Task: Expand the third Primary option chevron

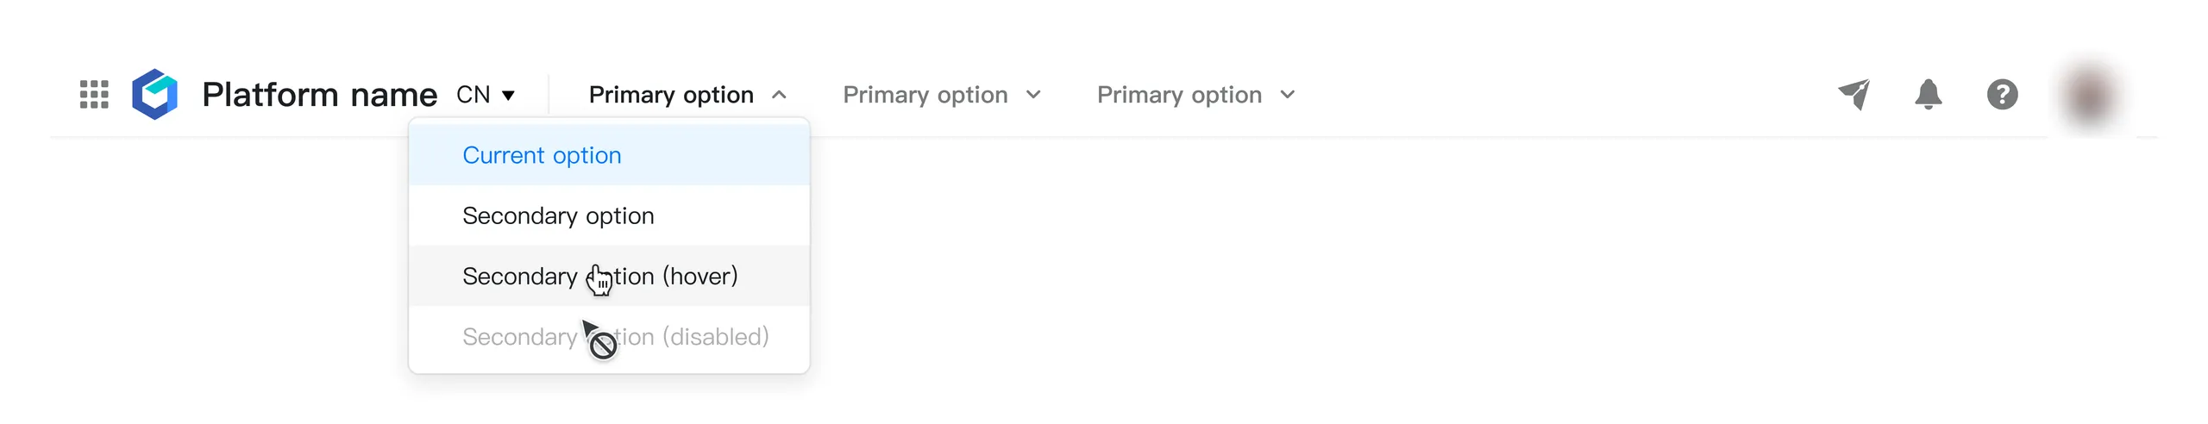Action: click(1288, 95)
